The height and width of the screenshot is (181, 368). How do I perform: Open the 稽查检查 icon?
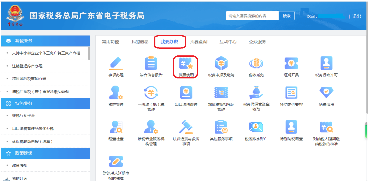pos(116,127)
